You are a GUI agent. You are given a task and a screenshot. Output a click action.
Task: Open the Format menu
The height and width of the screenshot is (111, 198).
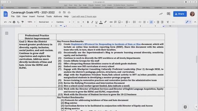point(41,16)
